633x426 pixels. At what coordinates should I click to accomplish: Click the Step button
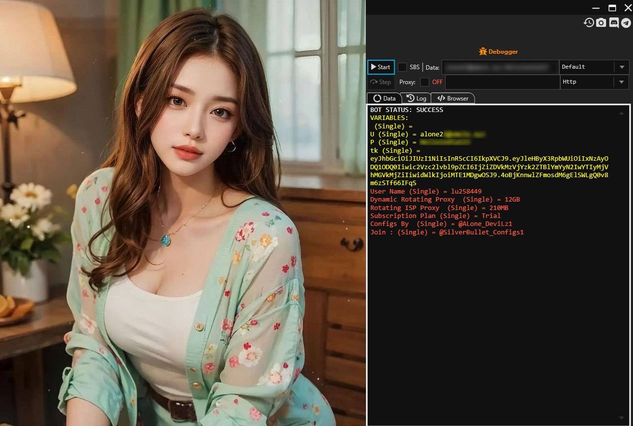381,82
